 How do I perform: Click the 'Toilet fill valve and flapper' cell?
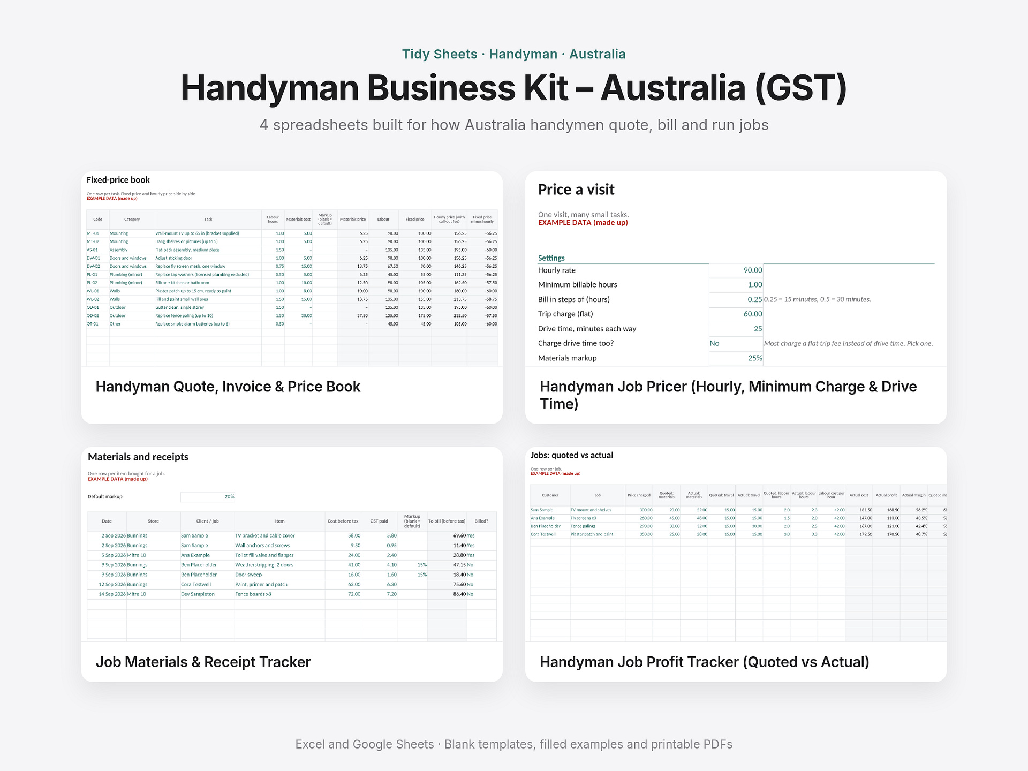pyautogui.click(x=279, y=555)
